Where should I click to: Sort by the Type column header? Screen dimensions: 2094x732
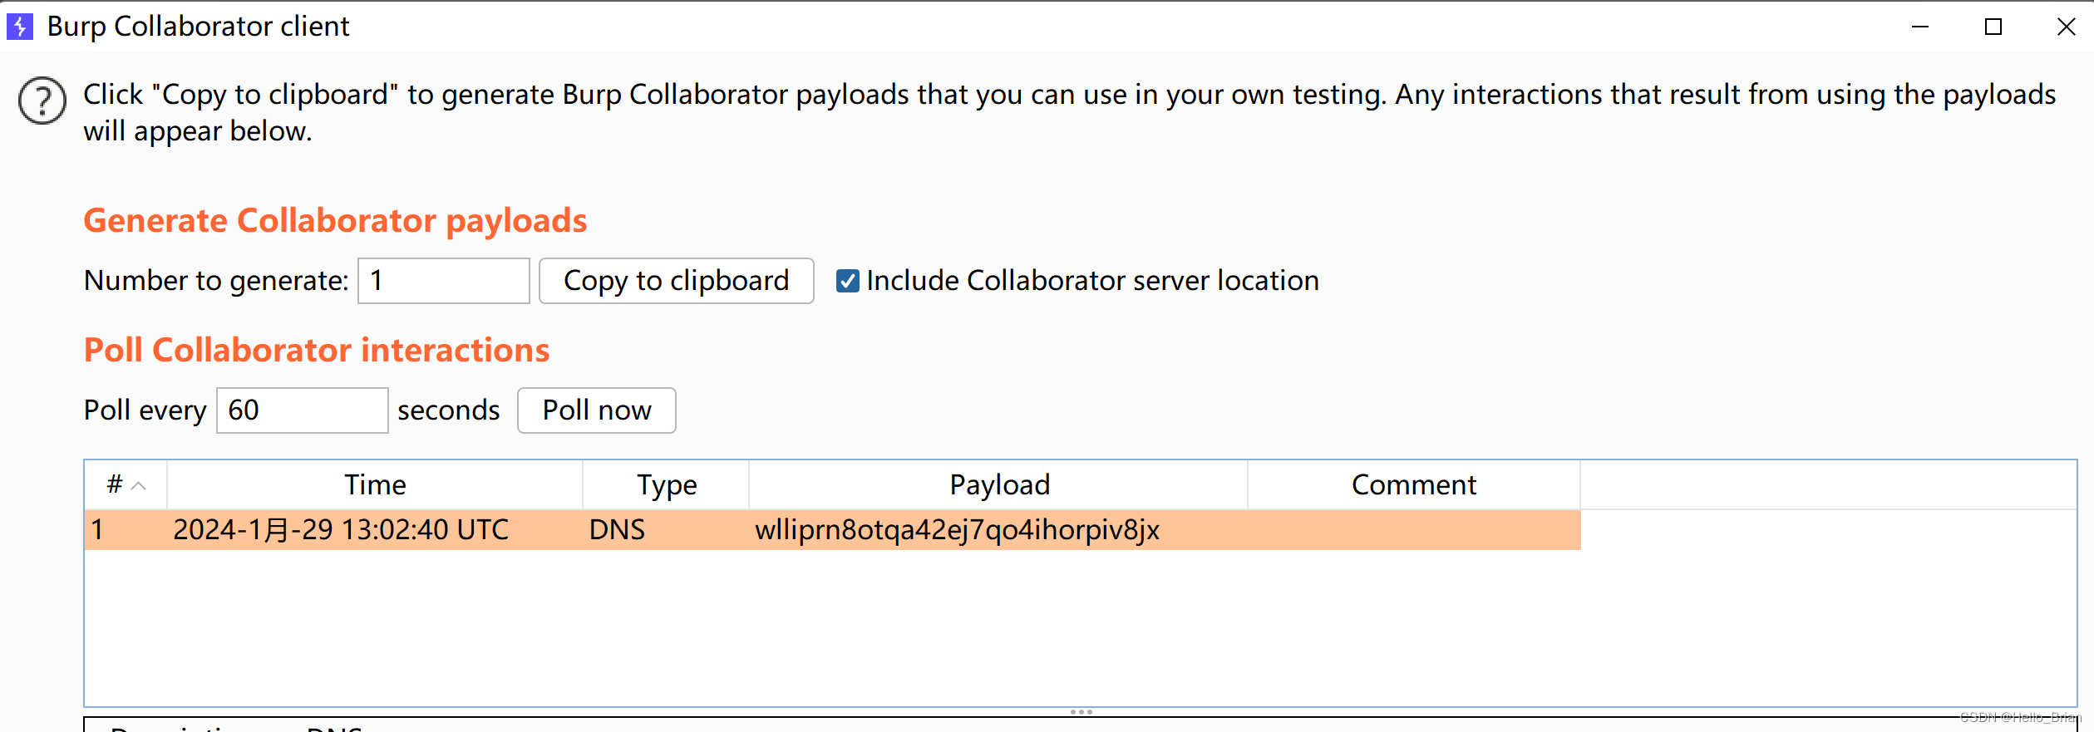(x=666, y=484)
